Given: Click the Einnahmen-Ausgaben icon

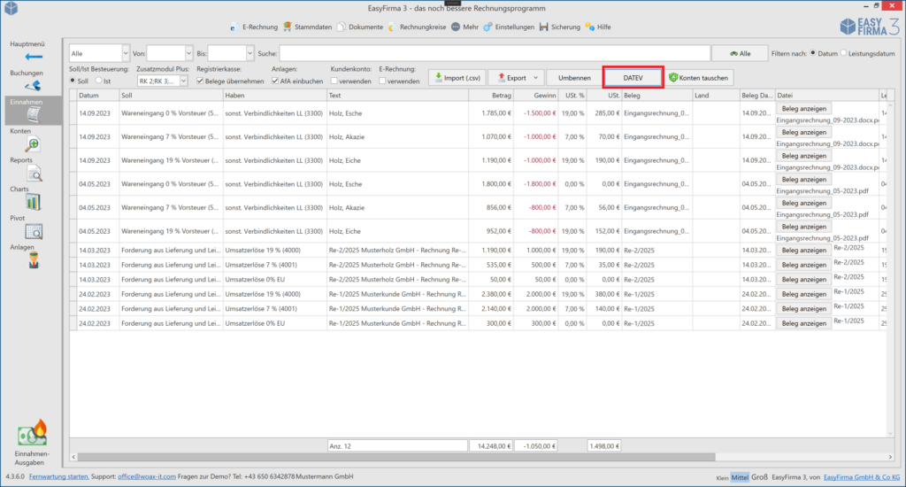Looking at the screenshot, I should pos(34,436).
